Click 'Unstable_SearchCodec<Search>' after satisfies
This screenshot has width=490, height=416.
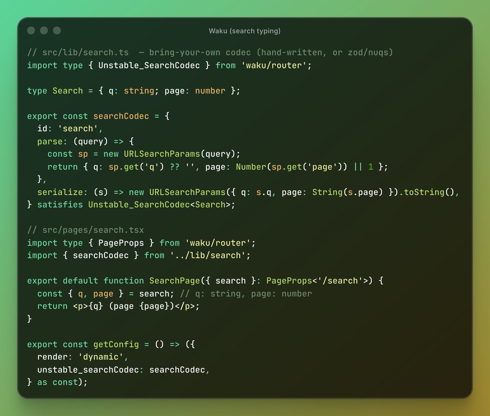click(159, 204)
